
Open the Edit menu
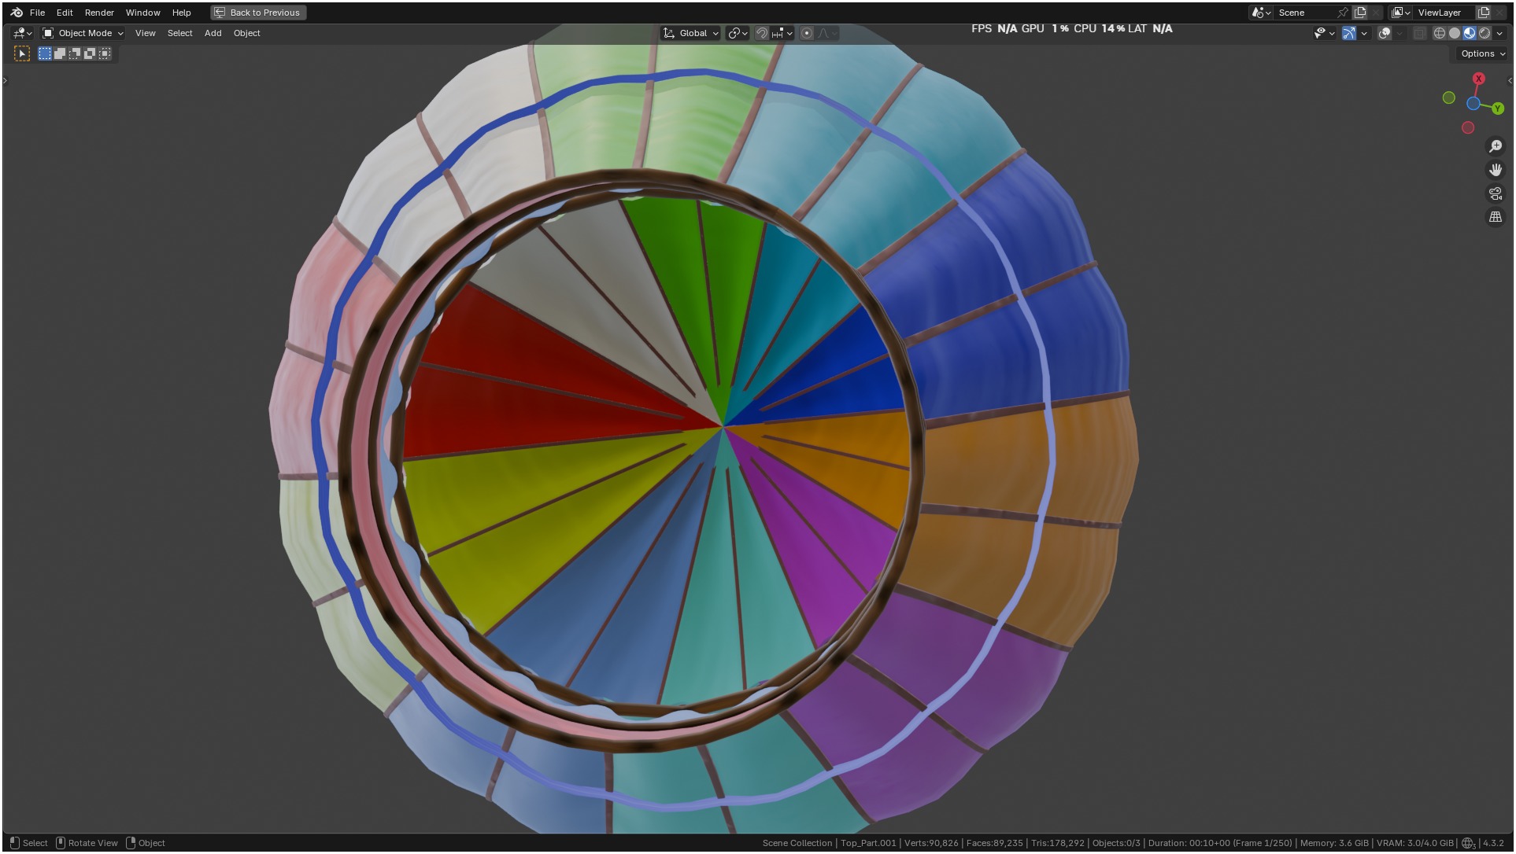click(x=65, y=13)
